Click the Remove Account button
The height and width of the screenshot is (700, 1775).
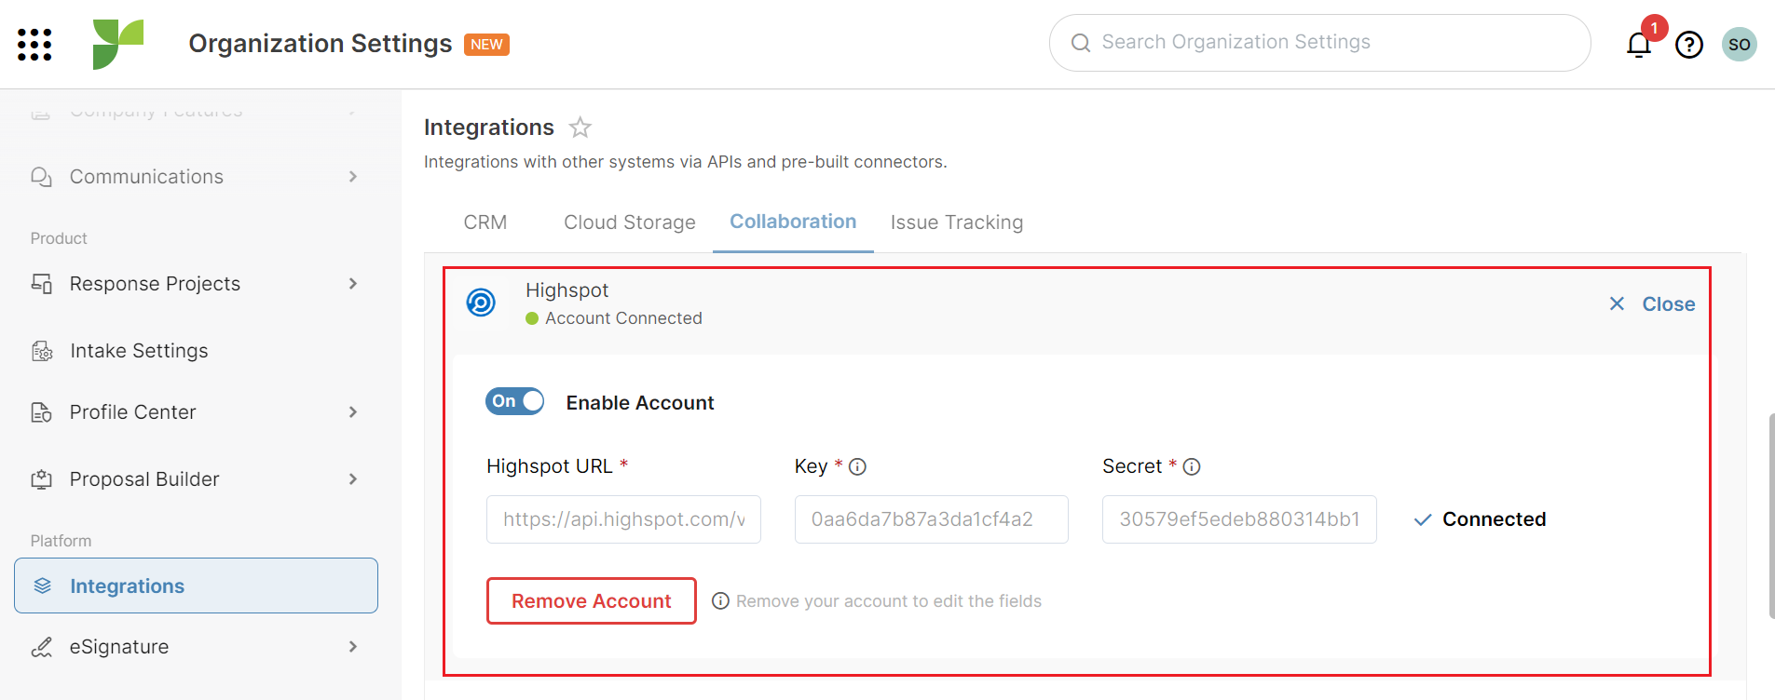click(592, 601)
